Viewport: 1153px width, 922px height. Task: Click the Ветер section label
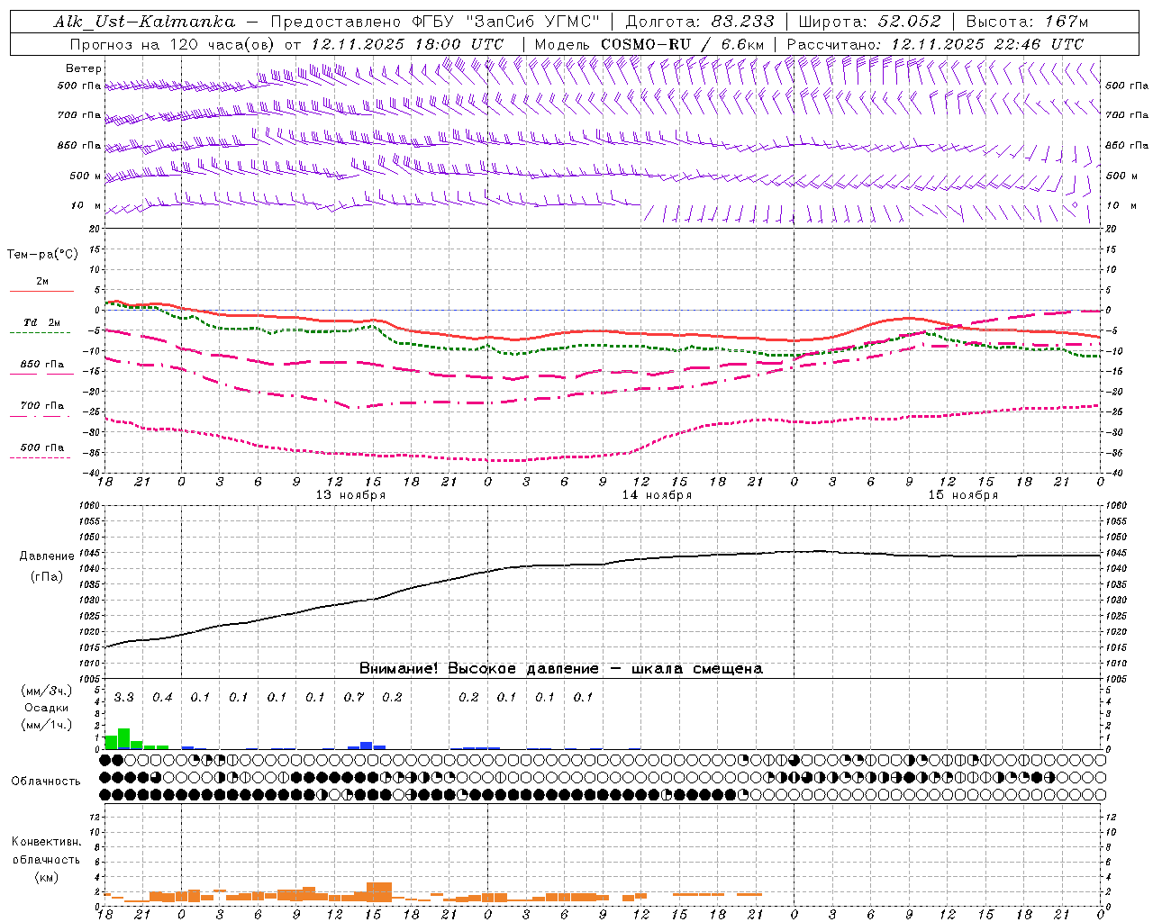click(84, 68)
